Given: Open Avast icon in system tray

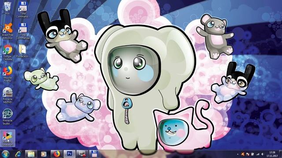Looking at the screenshot, I should click(243, 154).
